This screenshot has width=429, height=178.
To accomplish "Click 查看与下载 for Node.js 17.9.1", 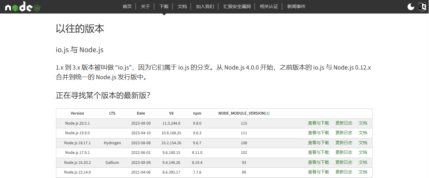I will point(319,153).
